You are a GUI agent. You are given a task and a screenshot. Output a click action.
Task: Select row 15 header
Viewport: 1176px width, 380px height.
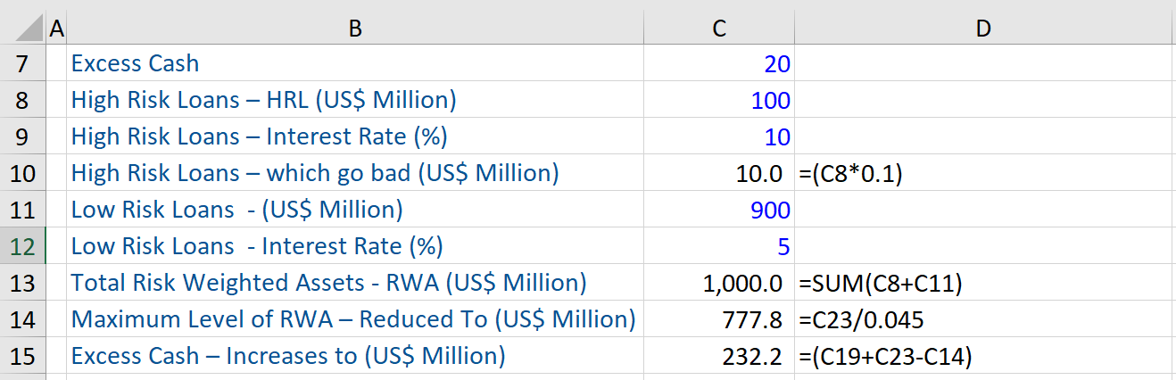click(21, 356)
